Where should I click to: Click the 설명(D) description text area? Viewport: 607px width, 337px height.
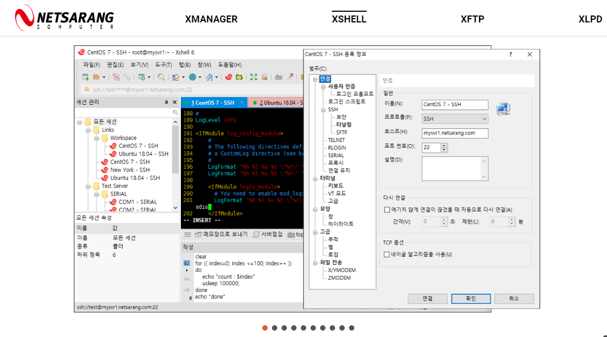[x=455, y=169]
